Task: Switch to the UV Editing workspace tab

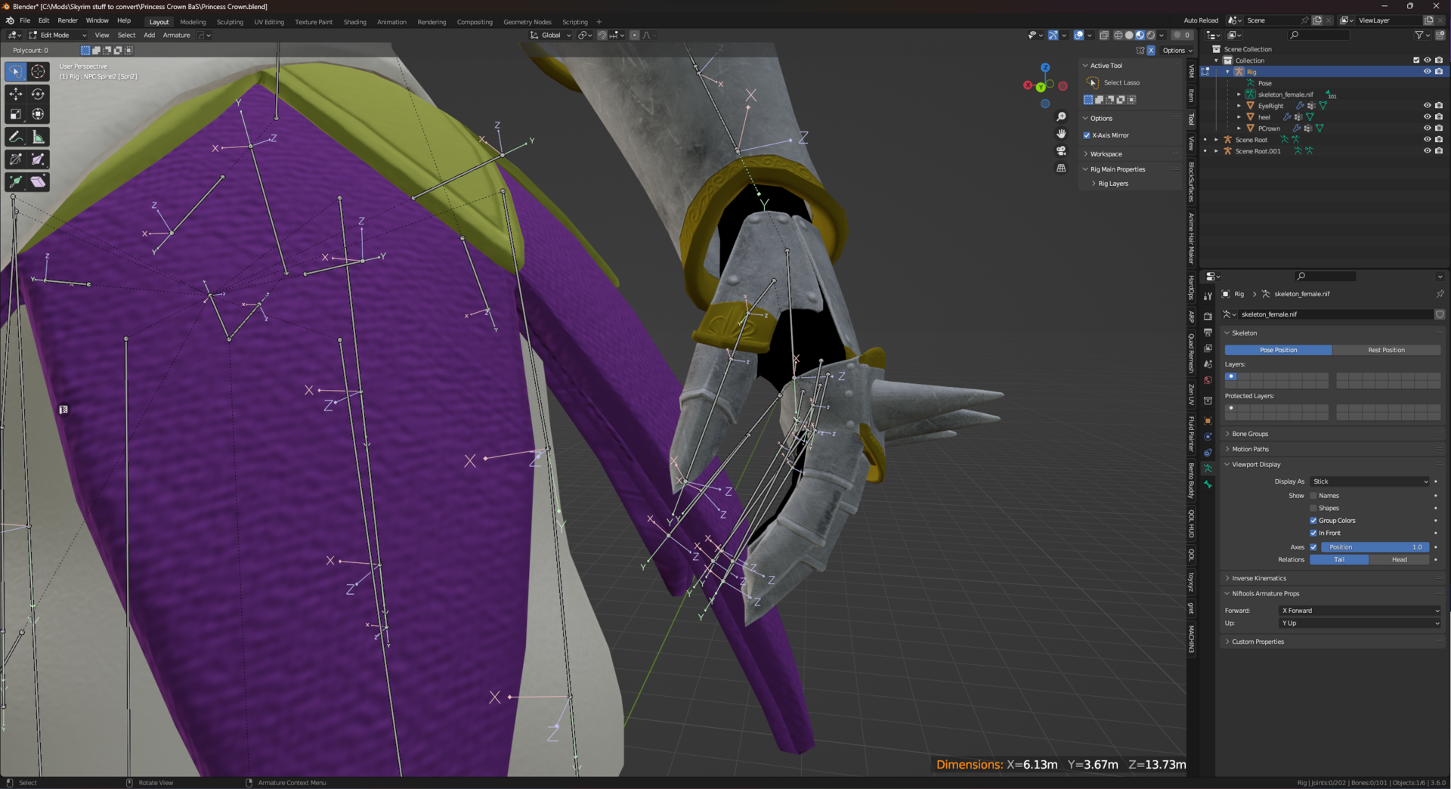Action: pos(269,22)
